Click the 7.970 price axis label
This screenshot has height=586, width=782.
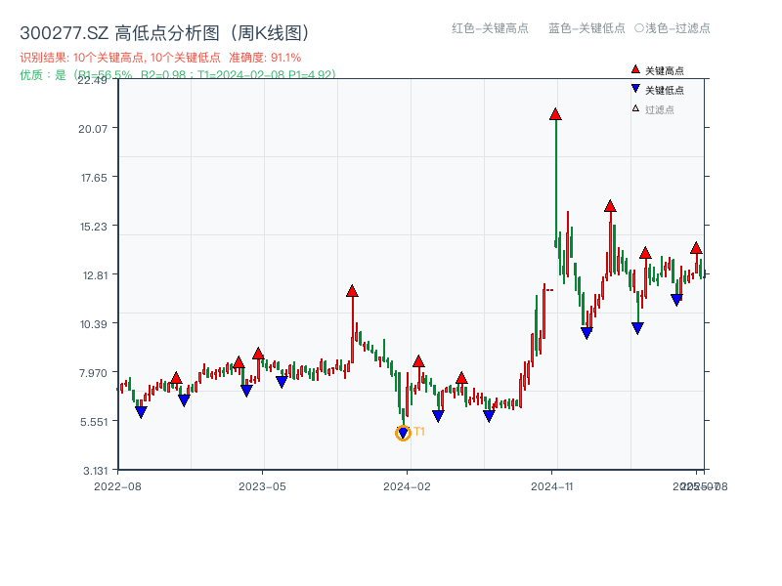tap(93, 373)
